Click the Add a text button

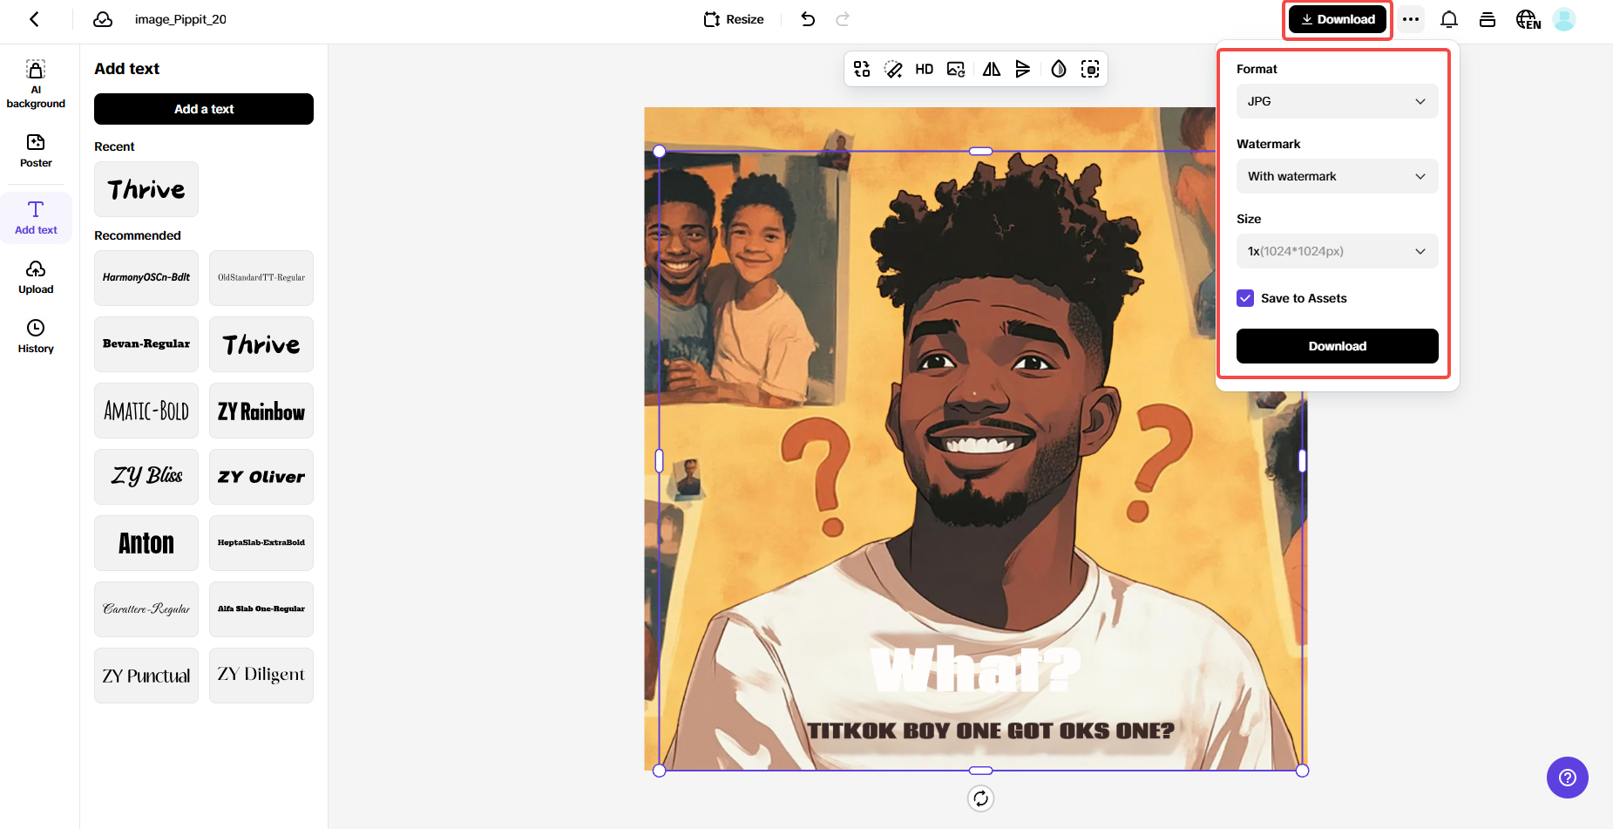(x=203, y=108)
